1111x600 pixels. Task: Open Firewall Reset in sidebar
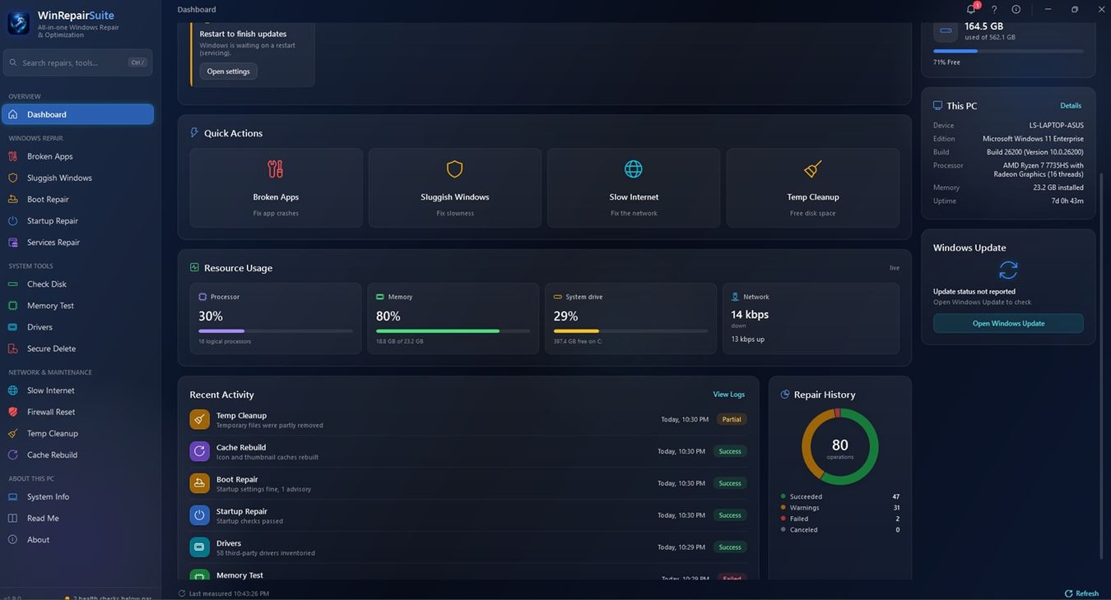coord(77,412)
